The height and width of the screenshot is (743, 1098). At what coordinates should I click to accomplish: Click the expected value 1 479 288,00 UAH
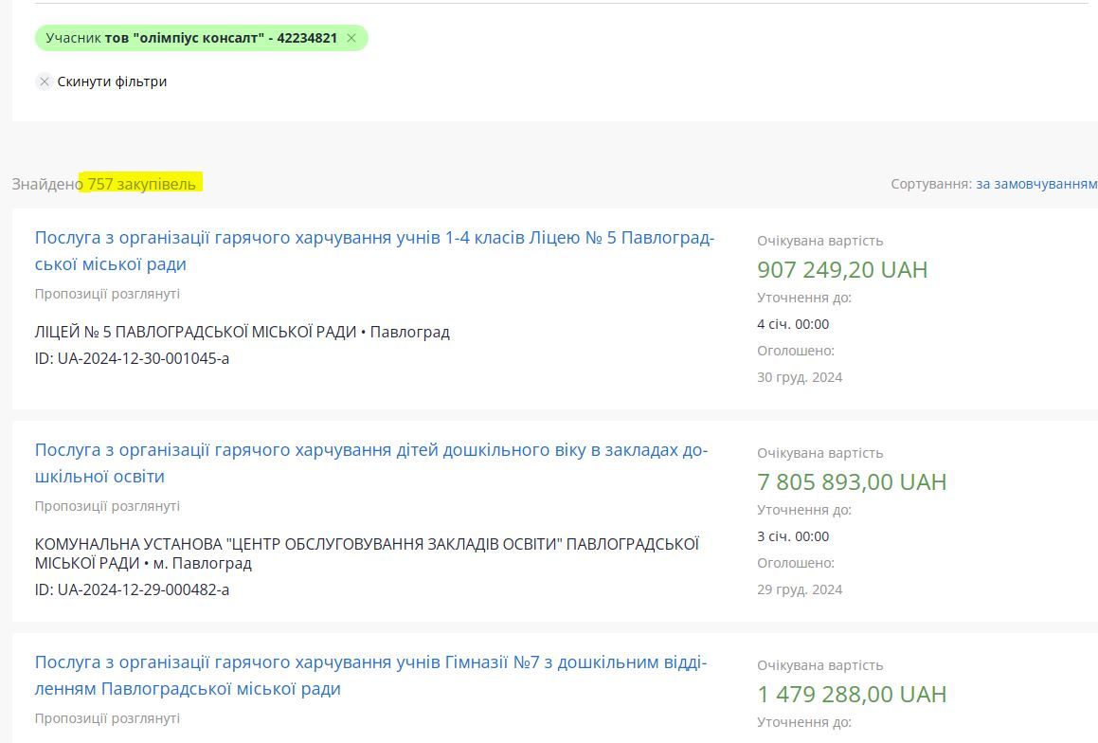pyautogui.click(x=851, y=695)
